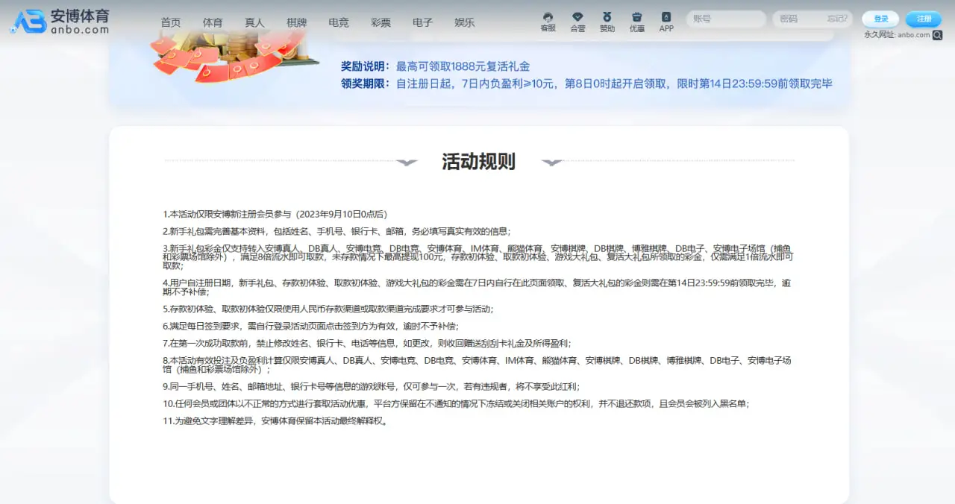This screenshot has width=955, height=504.
Task: Open the 首页 home menu item
Action: pyautogui.click(x=170, y=22)
